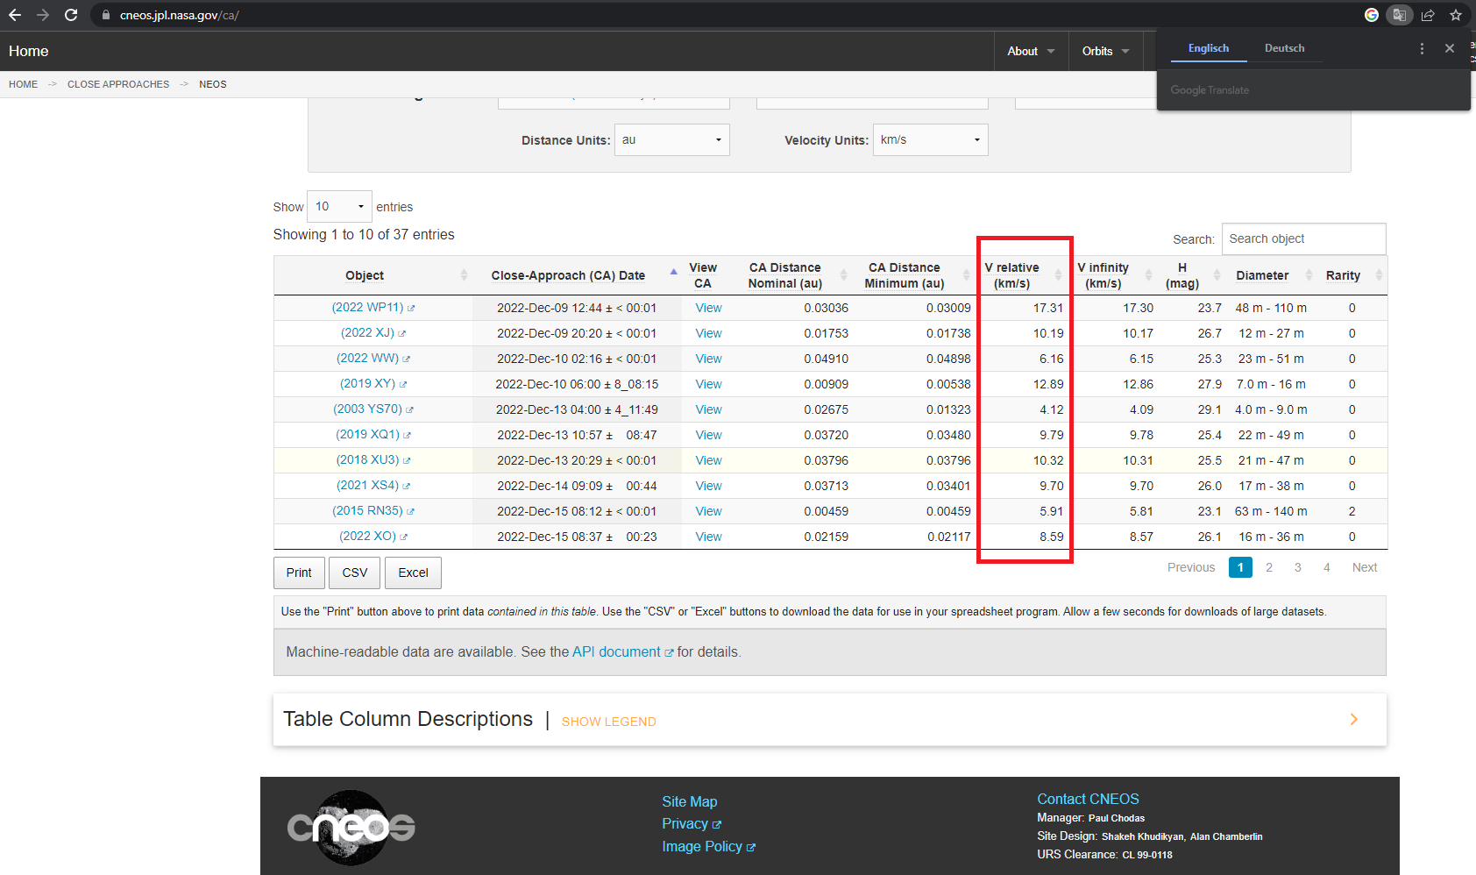Reload the page with the refresh icon

[71, 15]
